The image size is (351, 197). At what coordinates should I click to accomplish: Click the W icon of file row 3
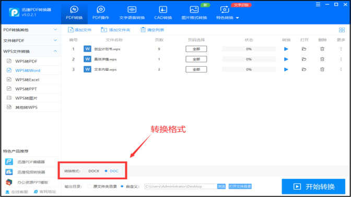coord(87,69)
